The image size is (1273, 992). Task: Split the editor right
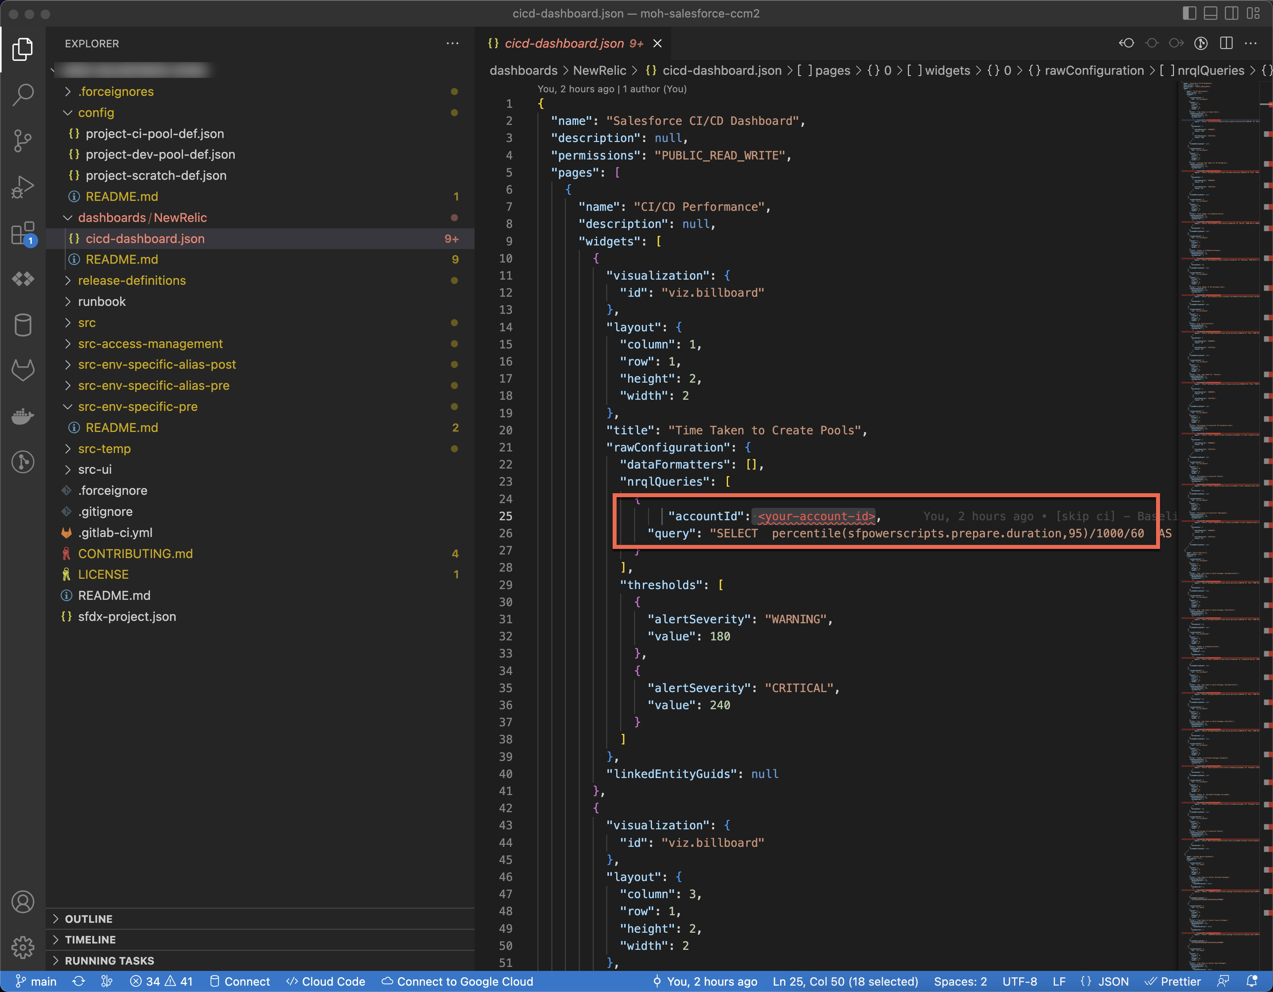tap(1226, 43)
